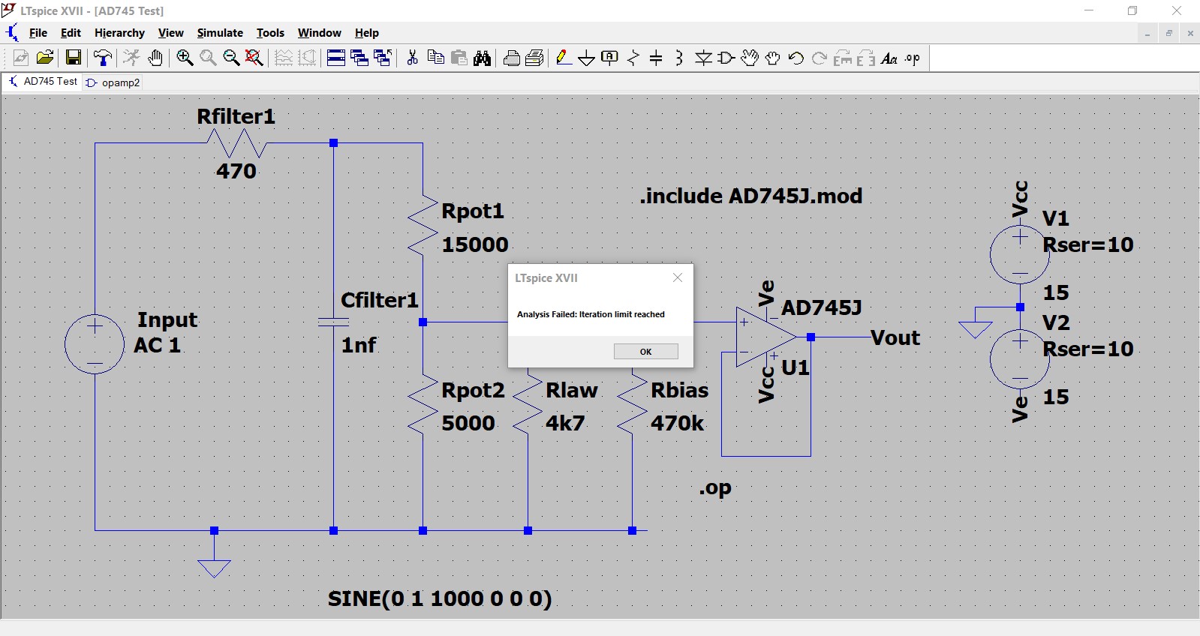Select the Label Net tool
This screenshot has height=636, width=1200.
(610, 58)
